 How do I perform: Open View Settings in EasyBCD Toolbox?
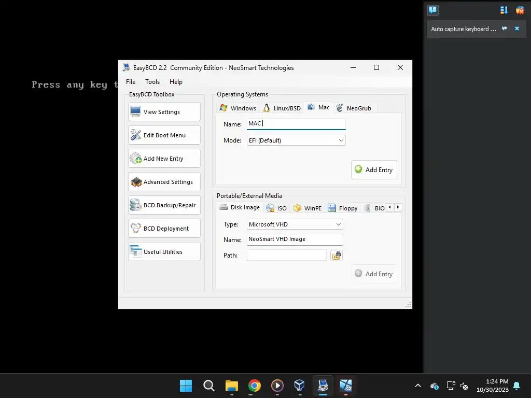164,112
